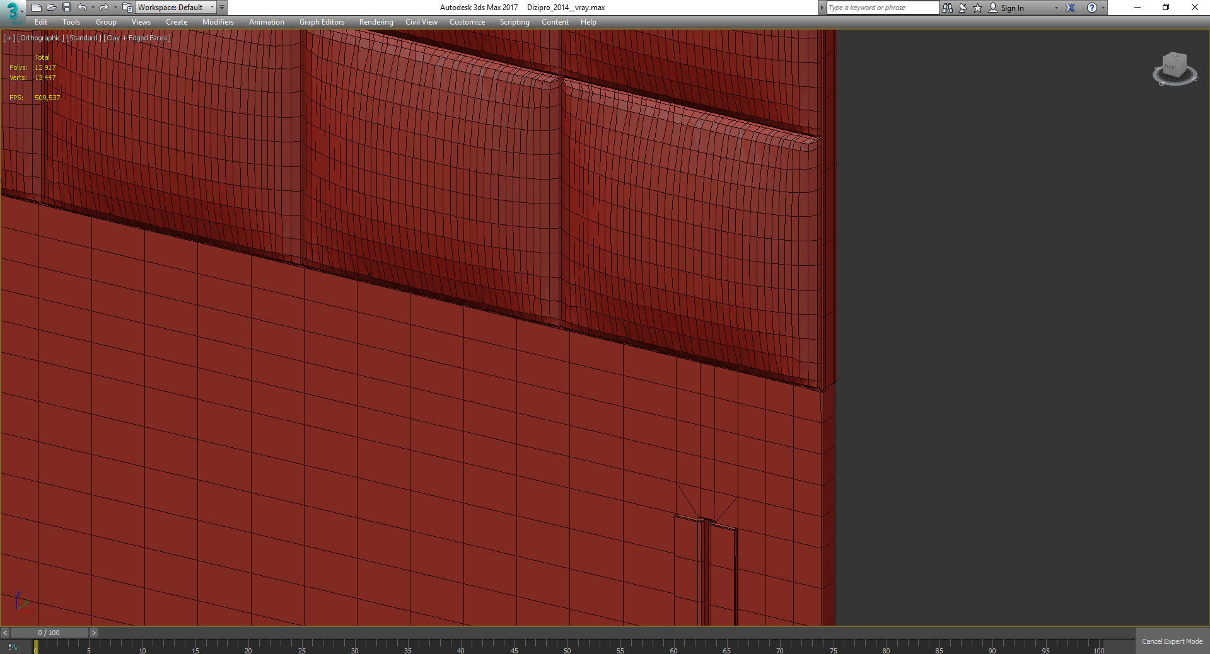This screenshot has height=654, width=1210.
Task: Open the Animation menu
Action: (x=267, y=22)
